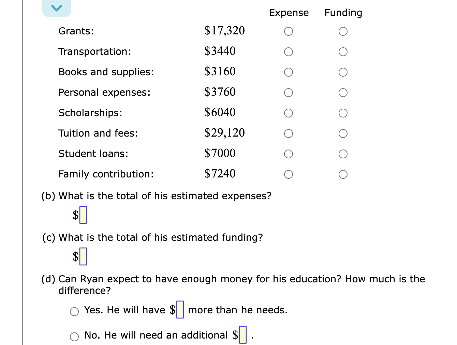Mark Transportation as an Expense
The height and width of the screenshot is (345, 457).
point(288,51)
